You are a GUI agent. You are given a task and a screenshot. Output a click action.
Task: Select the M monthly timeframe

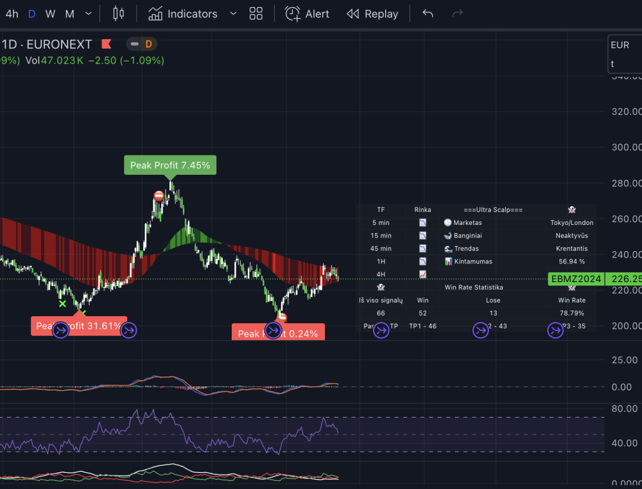(x=69, y=14)
